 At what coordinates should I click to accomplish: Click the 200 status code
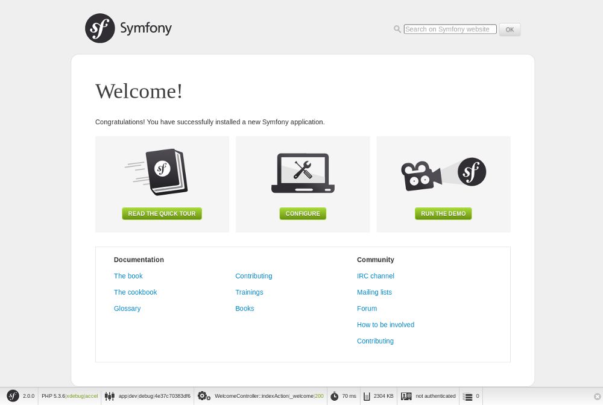[320, 396]
